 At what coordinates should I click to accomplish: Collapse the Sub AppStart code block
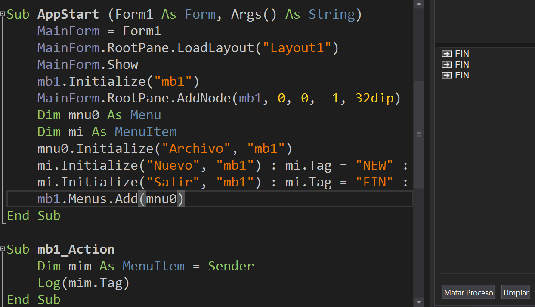3,14
